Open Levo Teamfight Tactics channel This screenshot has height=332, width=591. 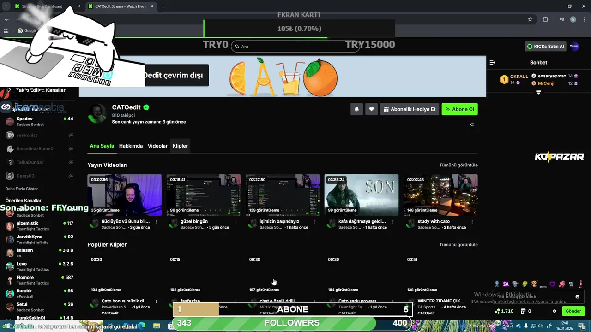pos(39,267)
